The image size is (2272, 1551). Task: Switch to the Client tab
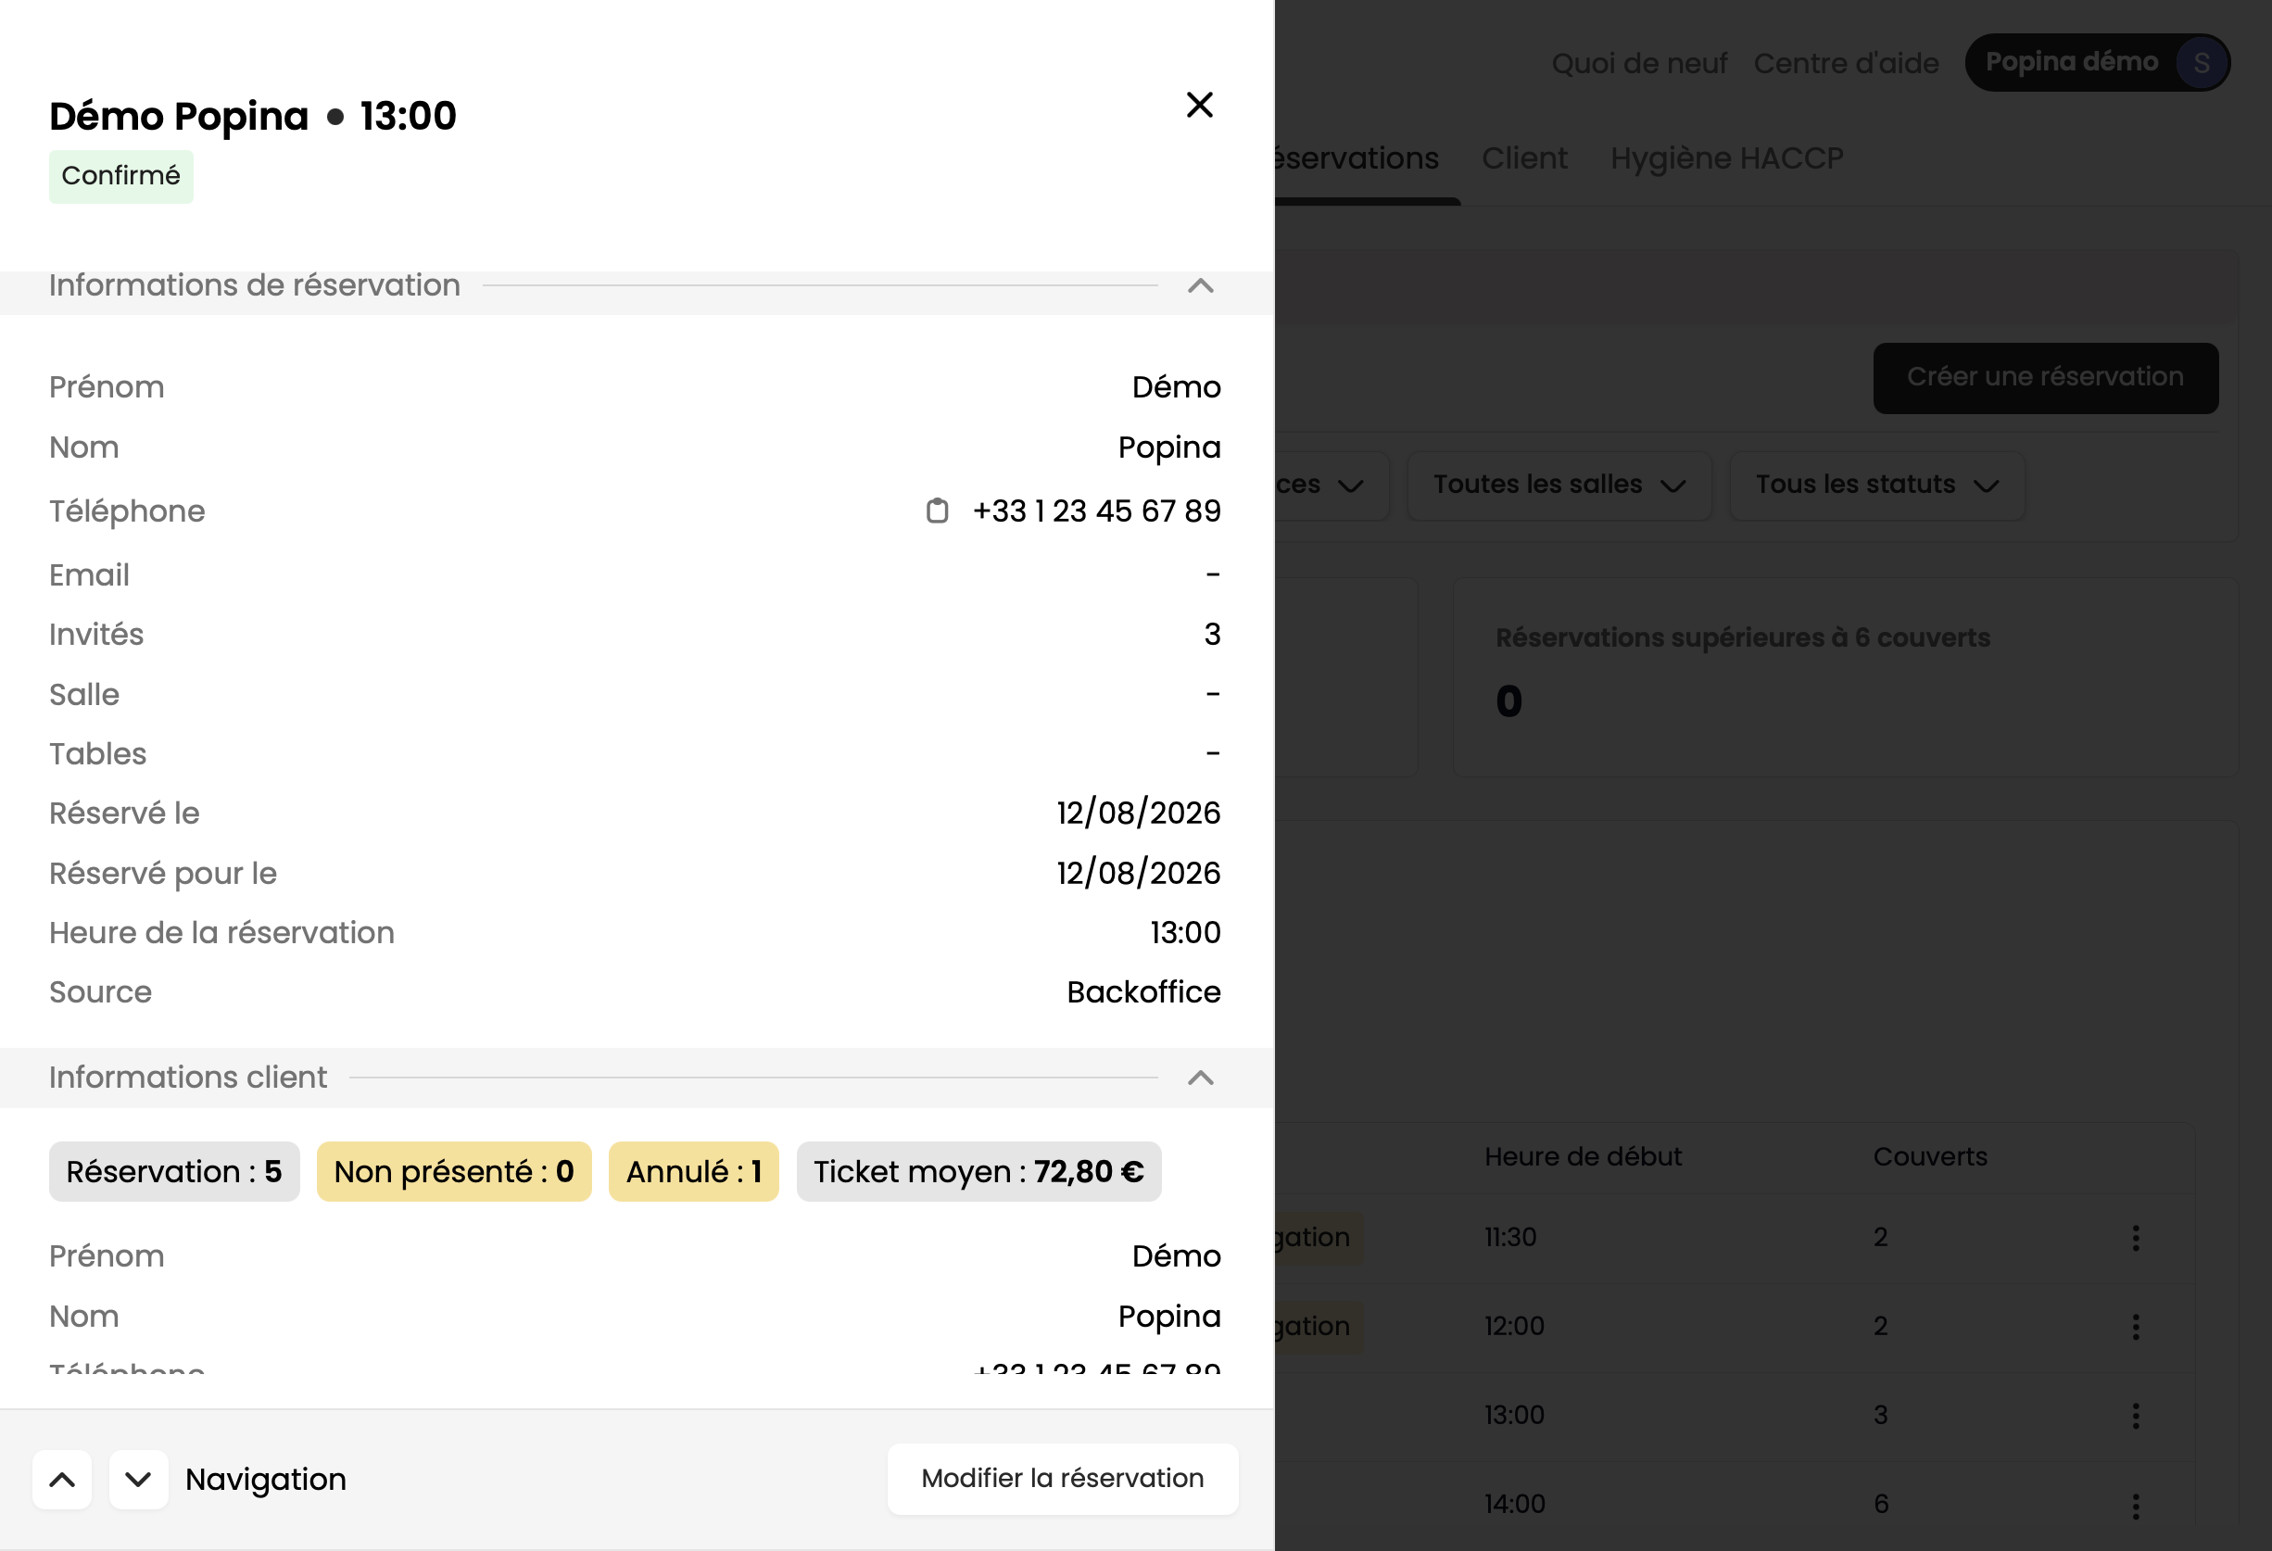[x=1524, y=158]
